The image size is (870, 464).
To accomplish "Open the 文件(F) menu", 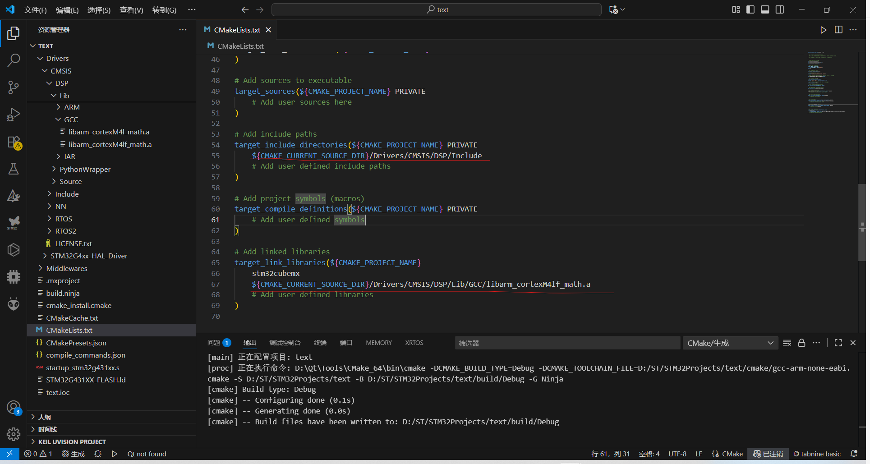I will [x=35, y=10].
